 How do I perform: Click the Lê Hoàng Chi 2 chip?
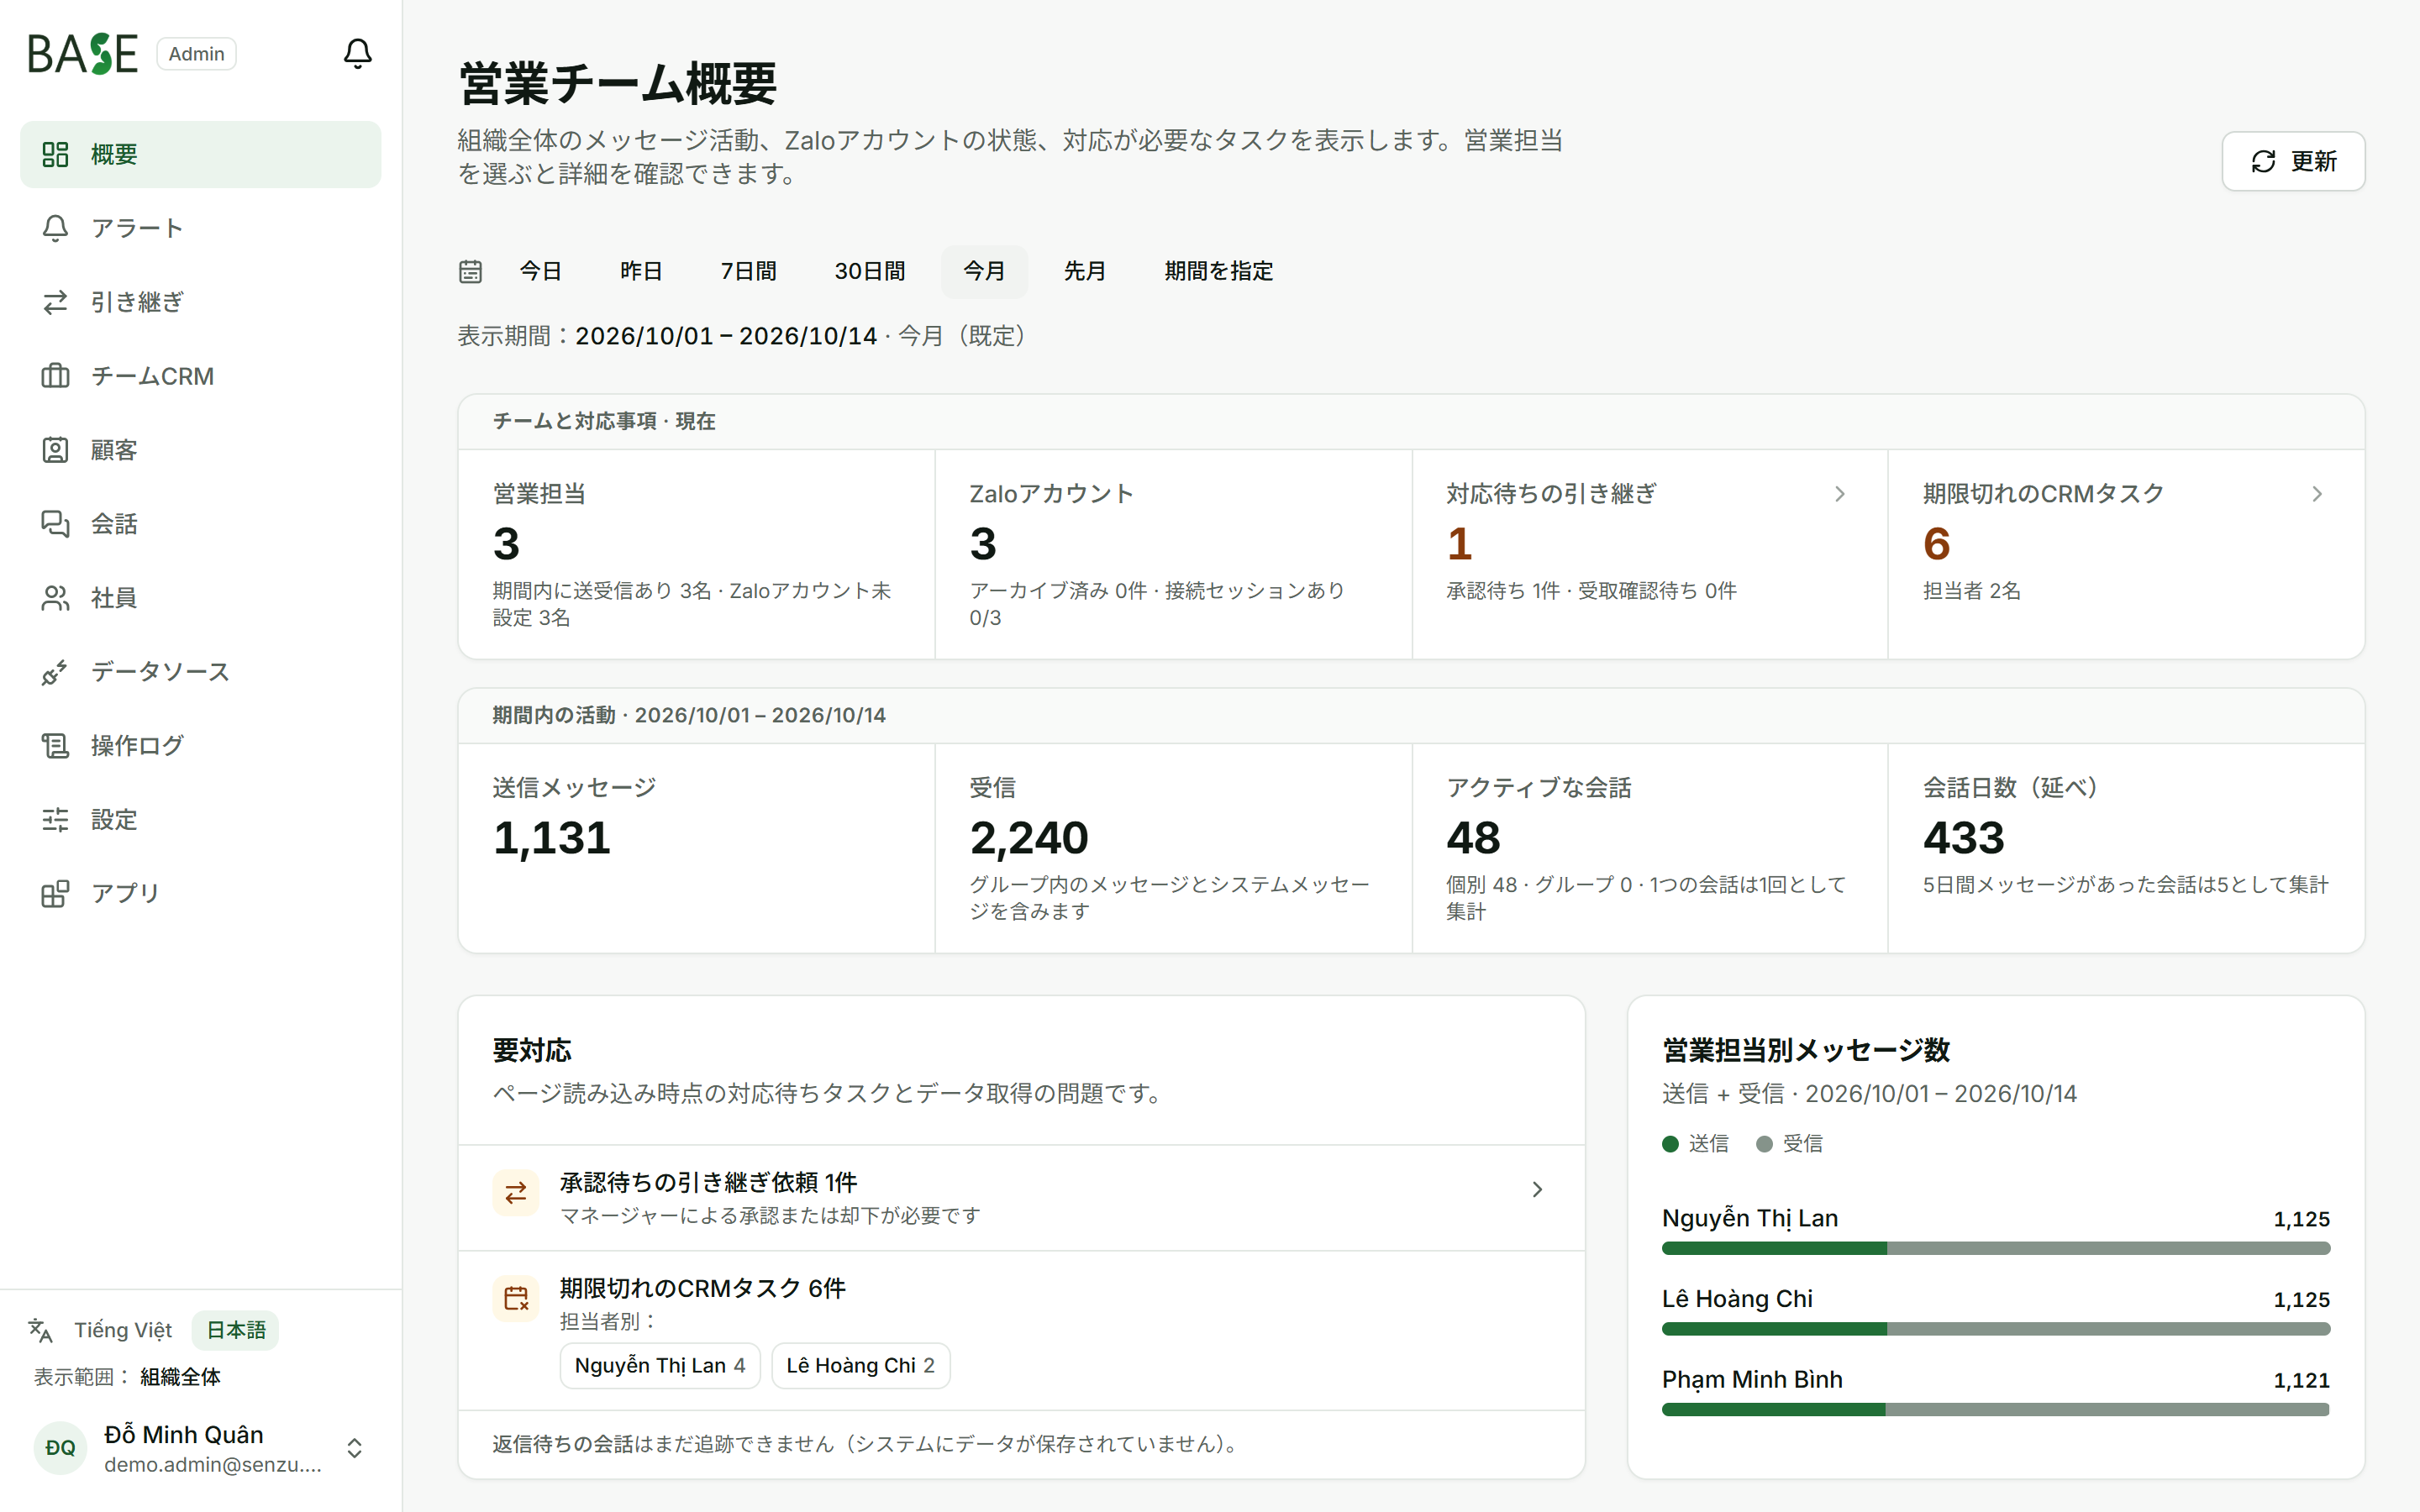click(x=860, y=1366)
